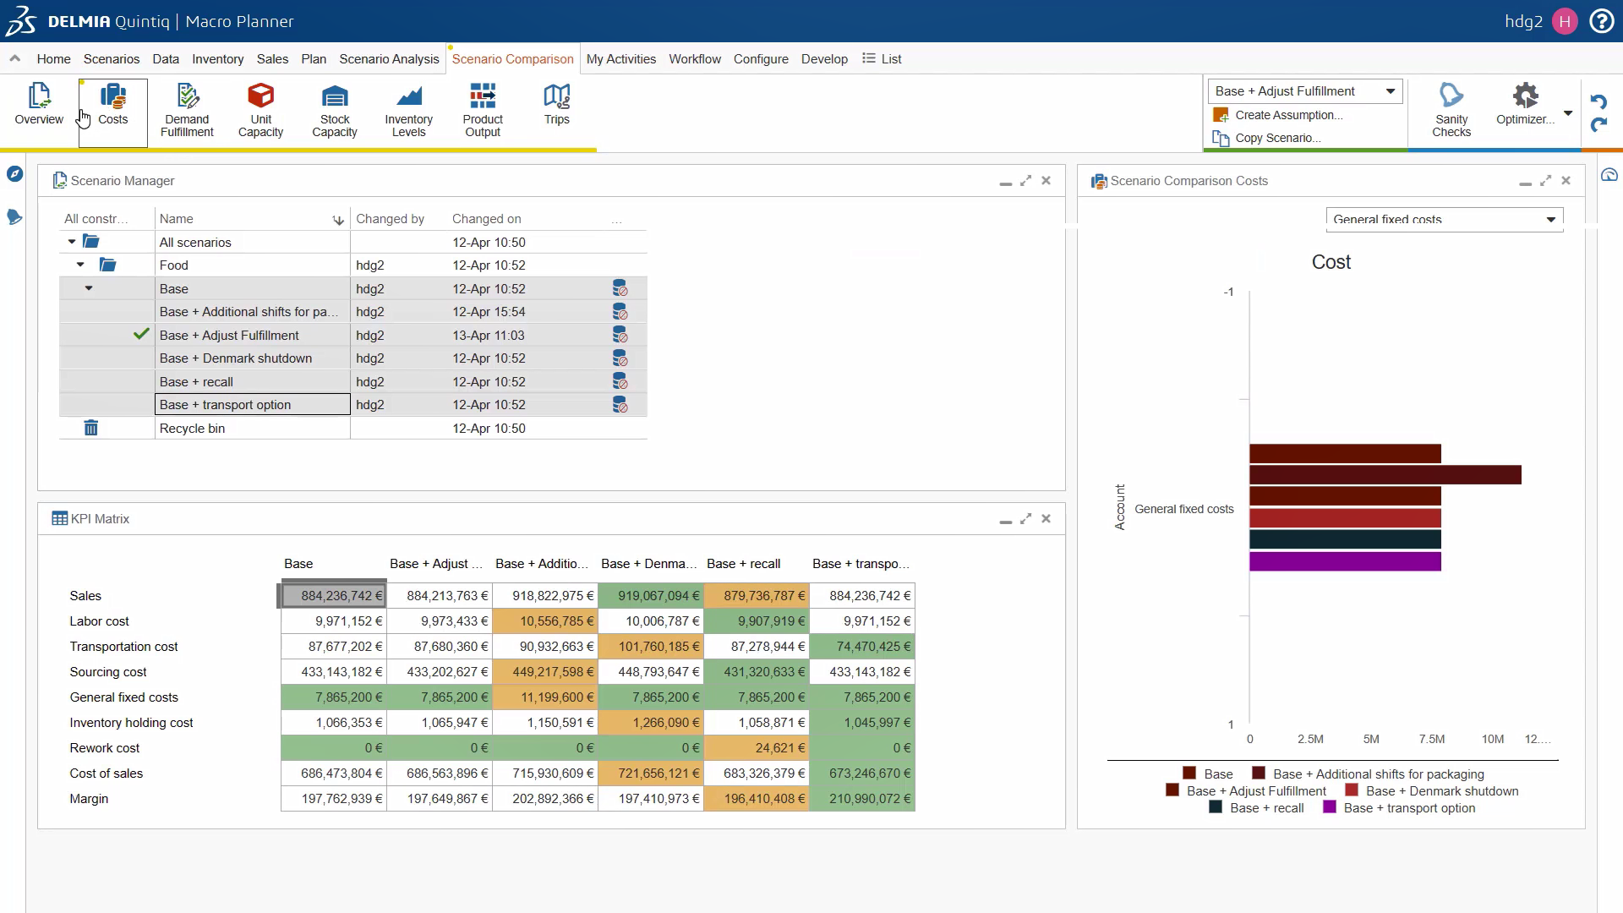Open the Workflow menu tab
Screen dimensions: 1623x913
coord(695,59)
